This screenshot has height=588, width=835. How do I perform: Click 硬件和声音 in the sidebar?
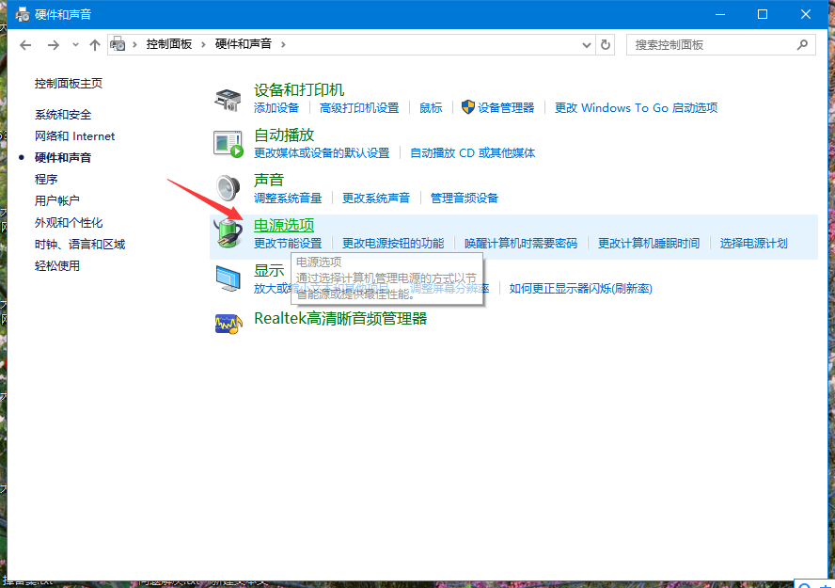coord(63,158)
